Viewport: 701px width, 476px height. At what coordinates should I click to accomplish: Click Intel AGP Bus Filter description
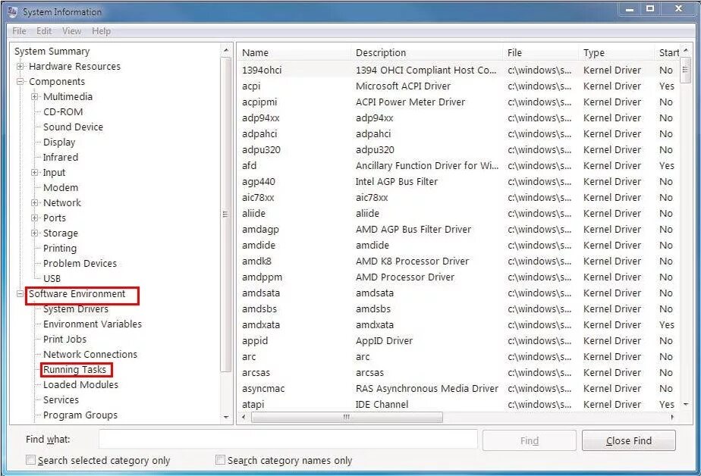(397, 182)
